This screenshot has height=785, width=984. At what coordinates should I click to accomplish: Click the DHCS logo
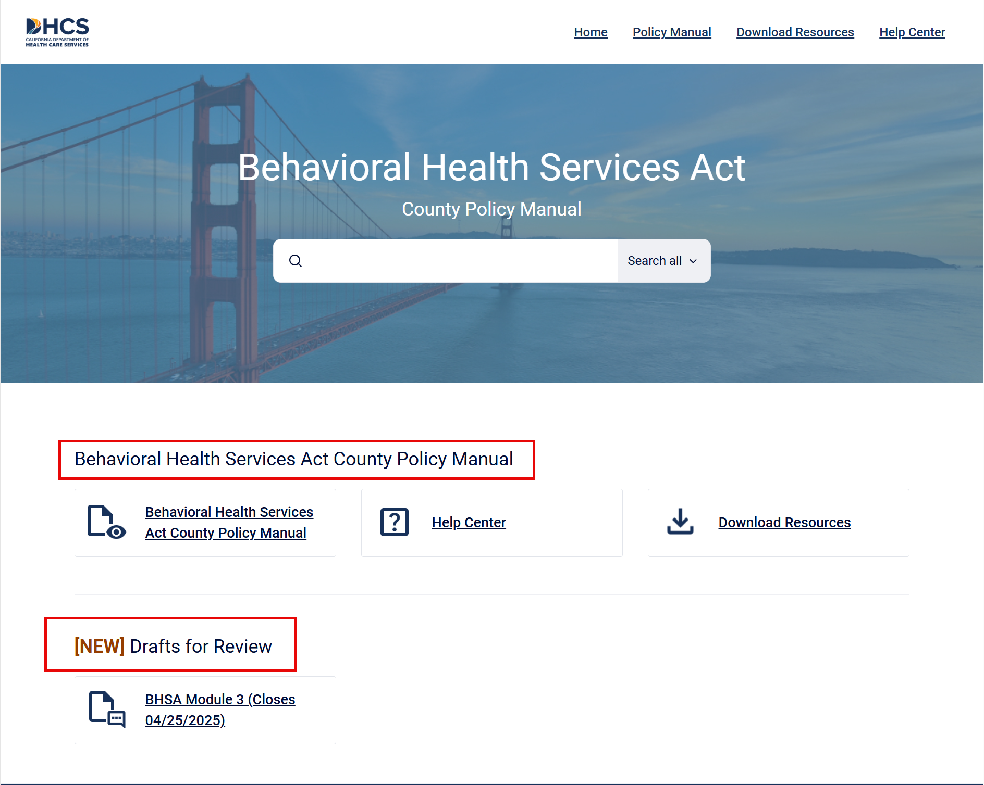tap(57, 32)
